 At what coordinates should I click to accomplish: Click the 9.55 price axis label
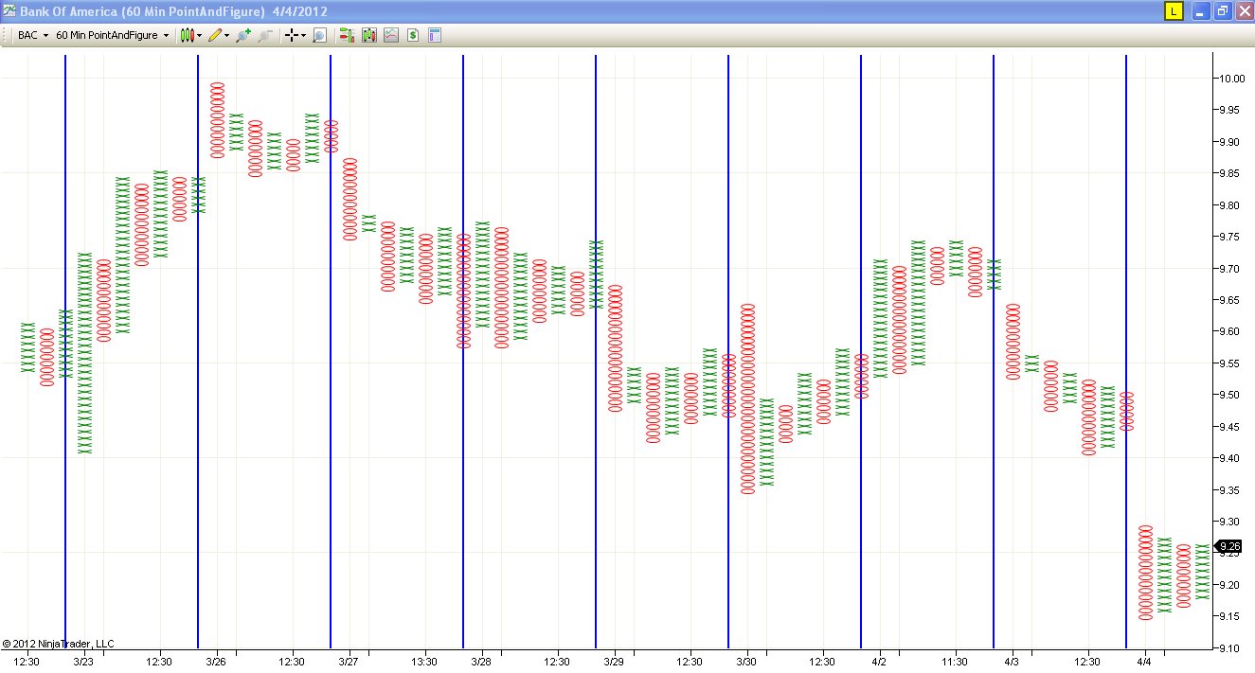[1230, 363]
